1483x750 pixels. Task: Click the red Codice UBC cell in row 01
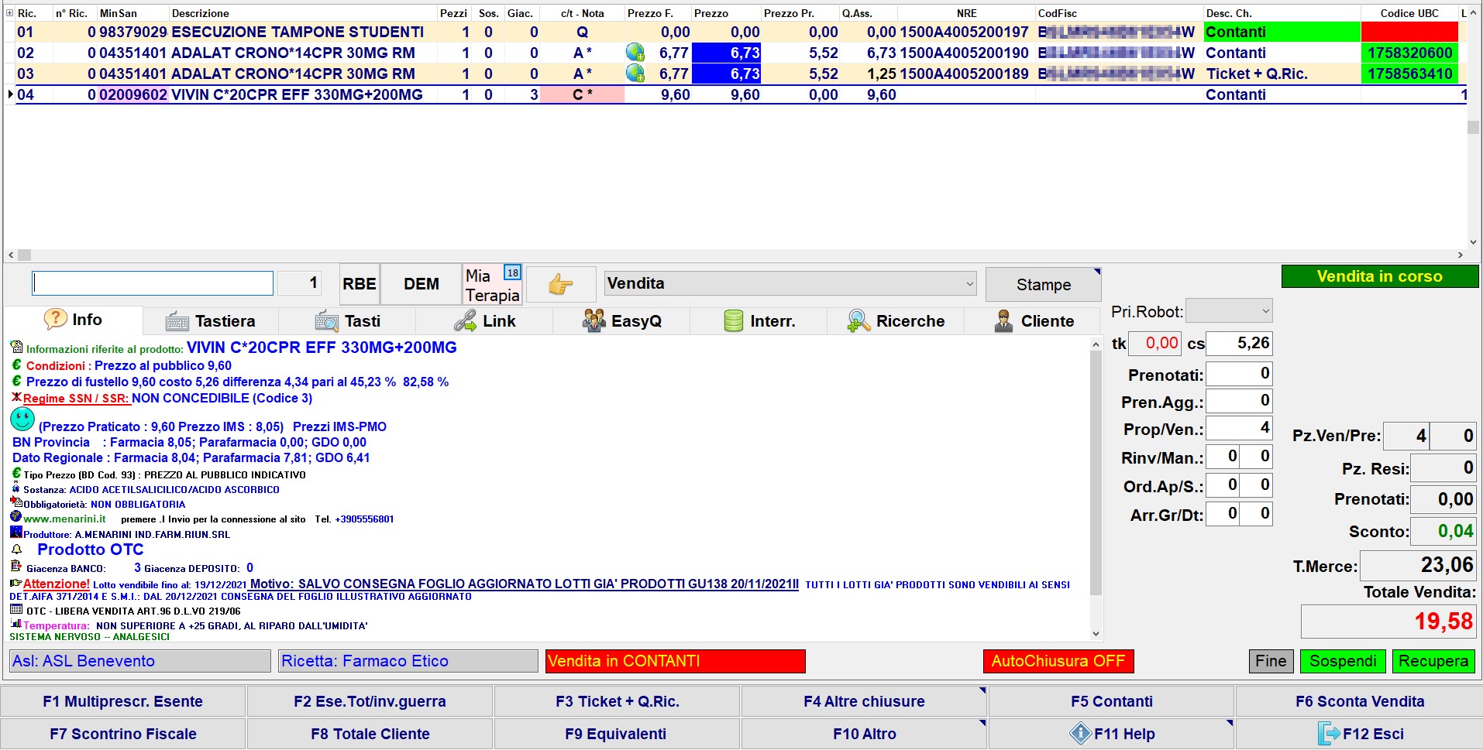pos(1409,32)
